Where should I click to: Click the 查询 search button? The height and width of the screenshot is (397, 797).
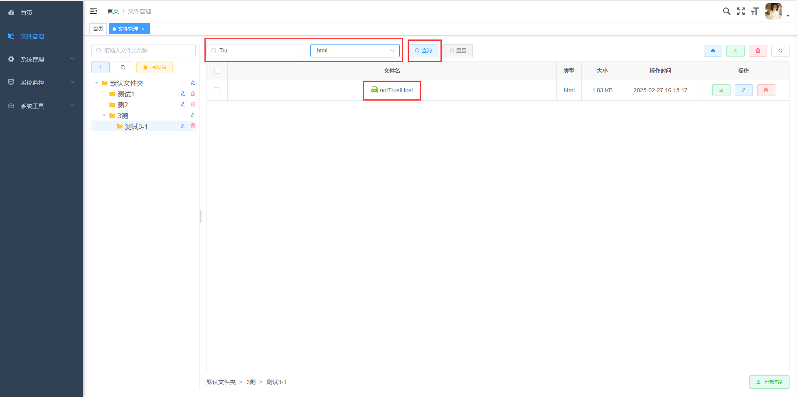pos(423,51)
